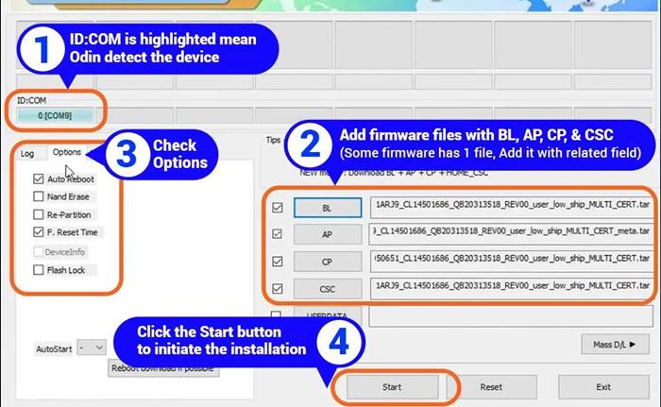Click the AP button to load file
The width and height of the screenshot is (661, 407).
point(328,234)
